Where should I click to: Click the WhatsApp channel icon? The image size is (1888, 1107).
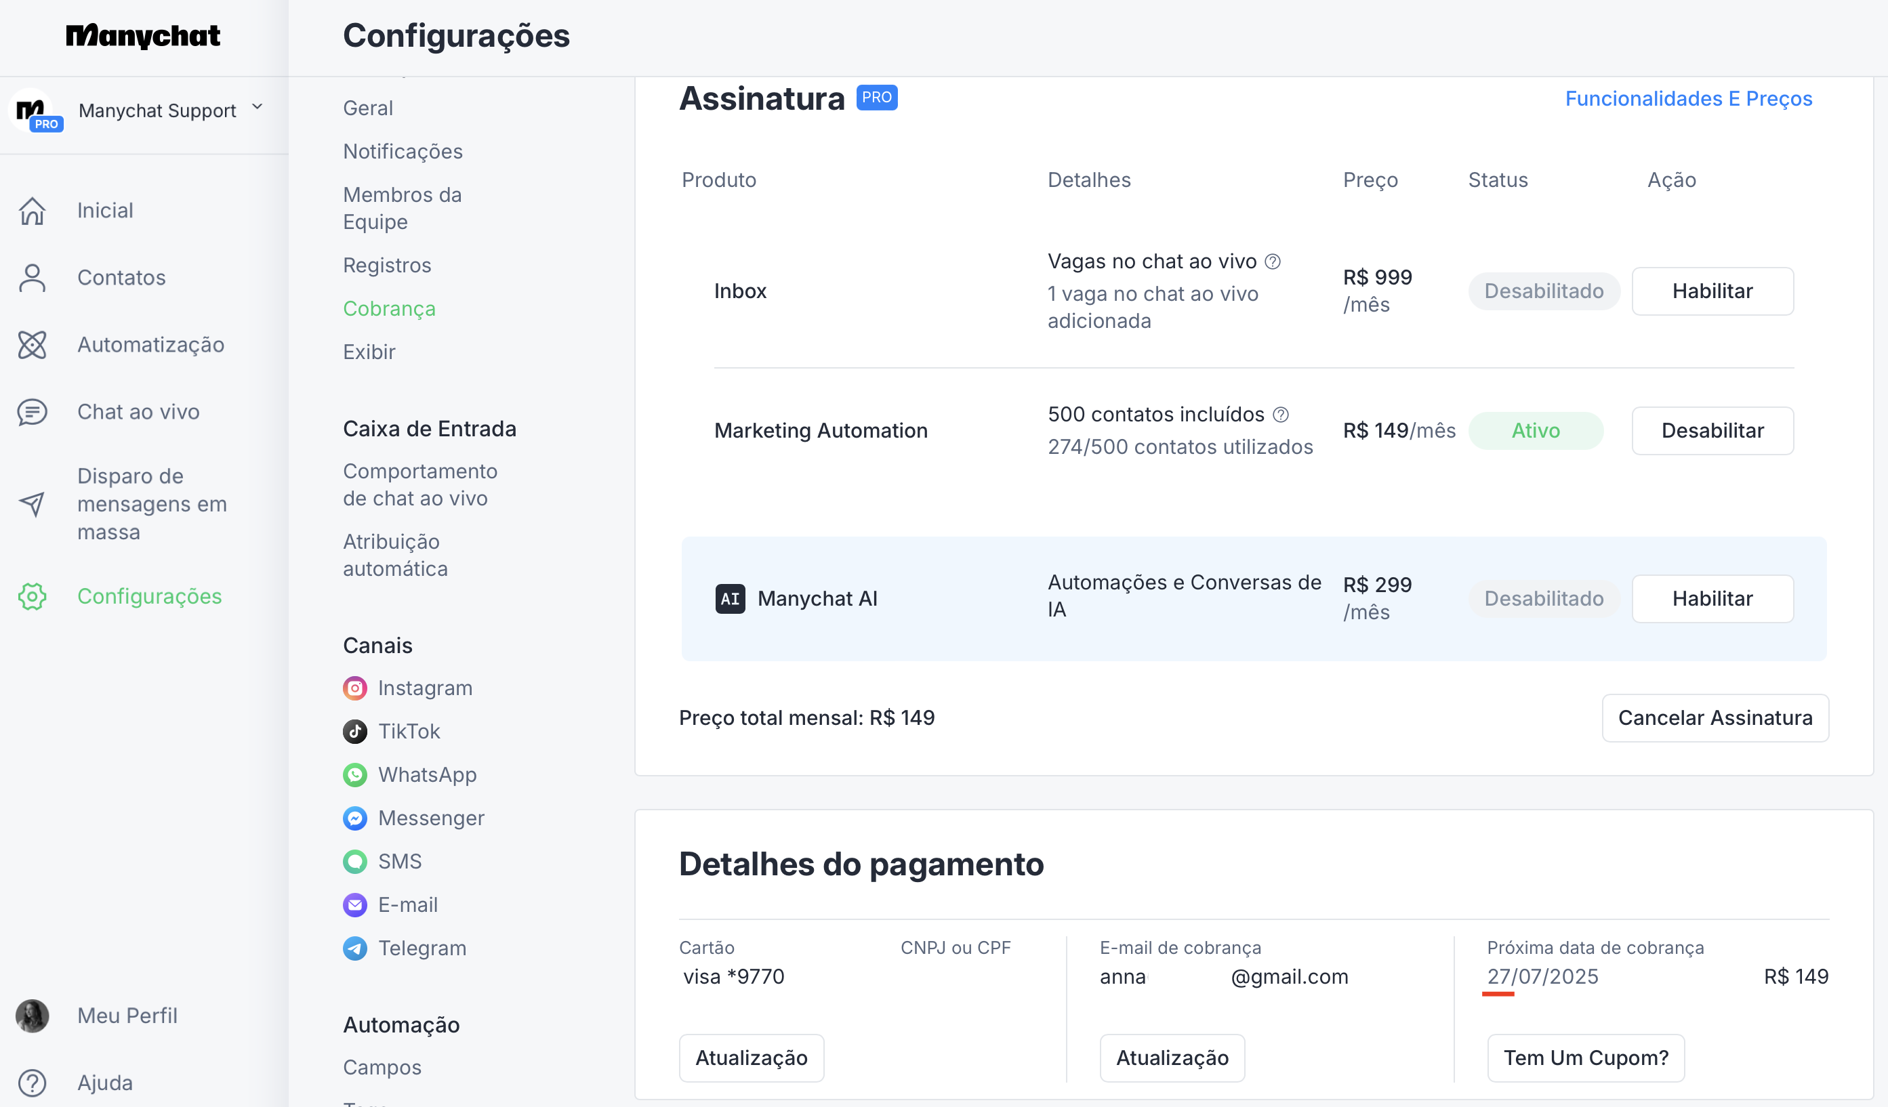coord(355,774)
